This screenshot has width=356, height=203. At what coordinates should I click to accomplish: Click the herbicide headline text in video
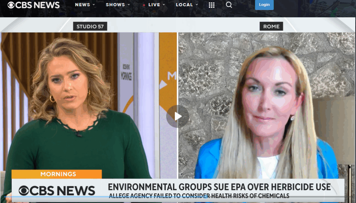(x=219, y=187)
